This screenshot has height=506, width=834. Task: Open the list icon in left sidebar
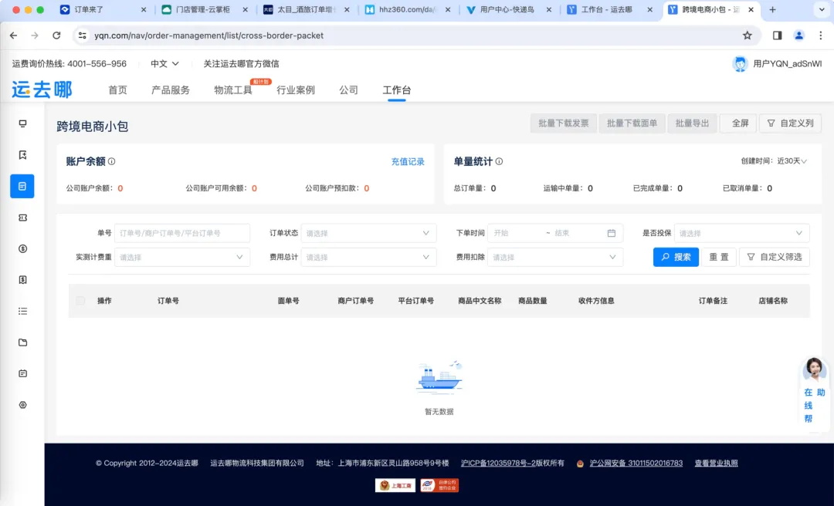[22, 311]
